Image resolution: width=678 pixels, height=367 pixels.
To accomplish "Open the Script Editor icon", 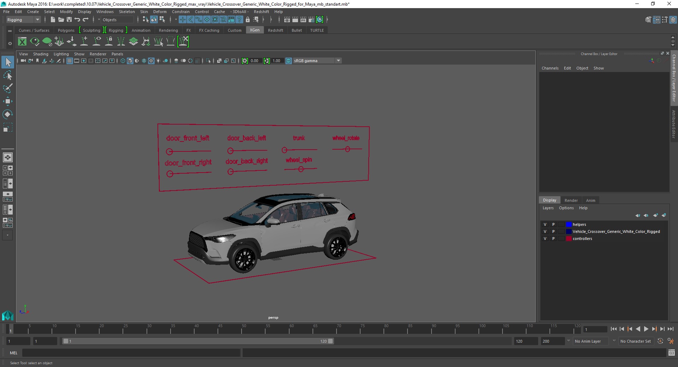I will click(x=672, y=353).
